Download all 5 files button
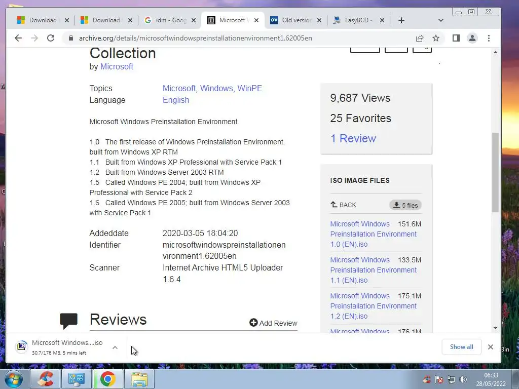519x389 pixels. [405, 205]
